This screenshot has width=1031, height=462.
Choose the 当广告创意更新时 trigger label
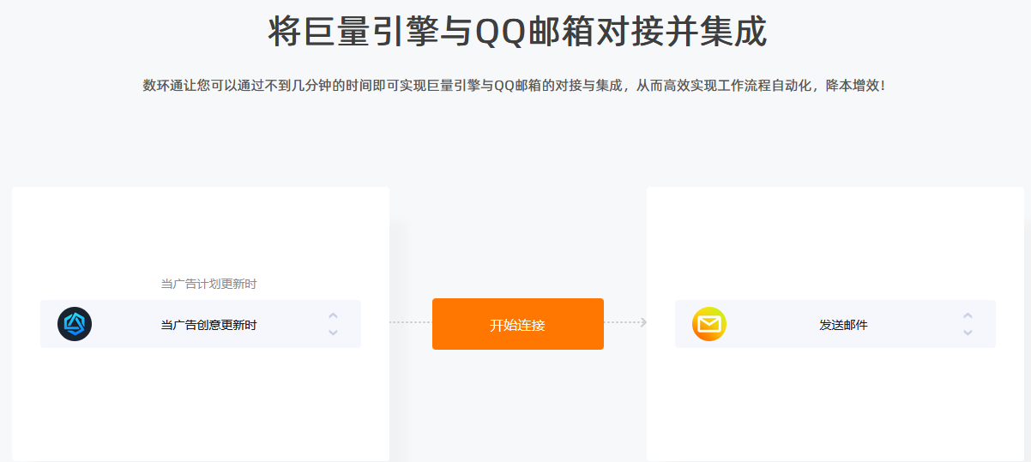(x=208, y=325)
